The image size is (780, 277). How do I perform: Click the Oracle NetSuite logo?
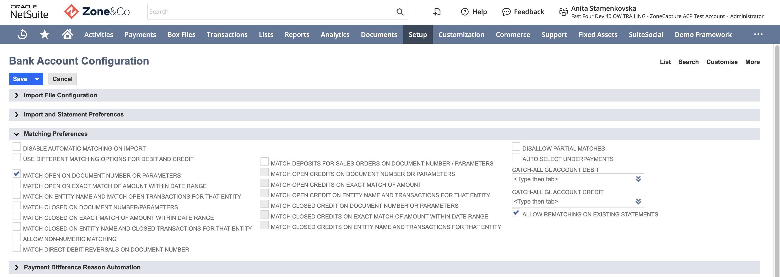pos(29,12)
